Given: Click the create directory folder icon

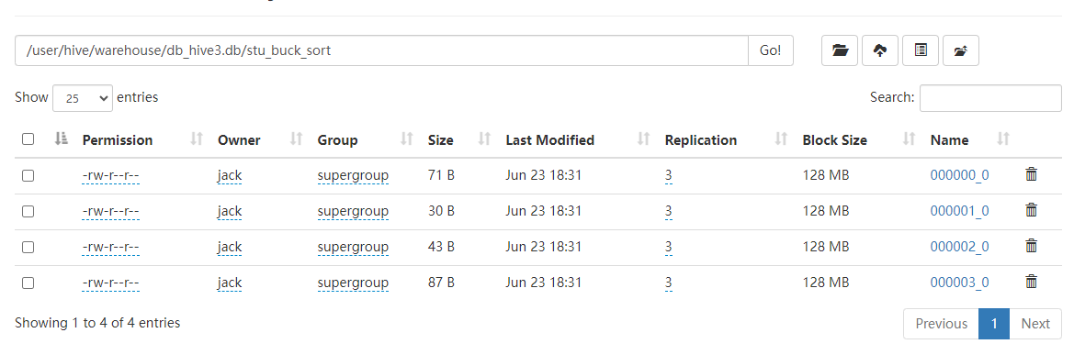Looking at the screenshot, I should point(840,50).
